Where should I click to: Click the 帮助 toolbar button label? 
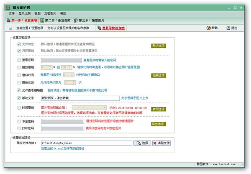tap(215, 28)
